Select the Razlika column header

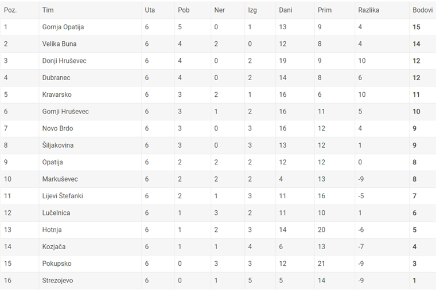[x=368, y=10]
